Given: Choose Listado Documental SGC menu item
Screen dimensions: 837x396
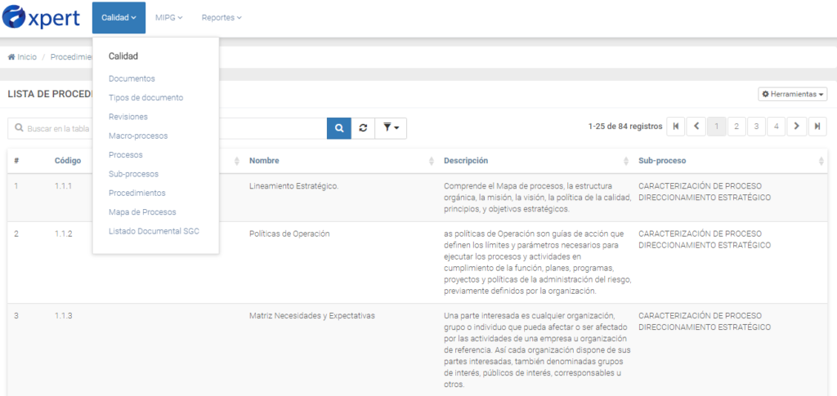Looking at the screenshot, I should click(x=154, y=231).
